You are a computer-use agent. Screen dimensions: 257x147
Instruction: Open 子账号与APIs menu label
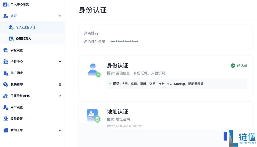20,96
